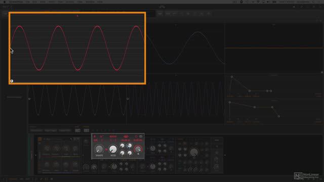Click the red-ringed level knob in the operator panel

[138, 149]
